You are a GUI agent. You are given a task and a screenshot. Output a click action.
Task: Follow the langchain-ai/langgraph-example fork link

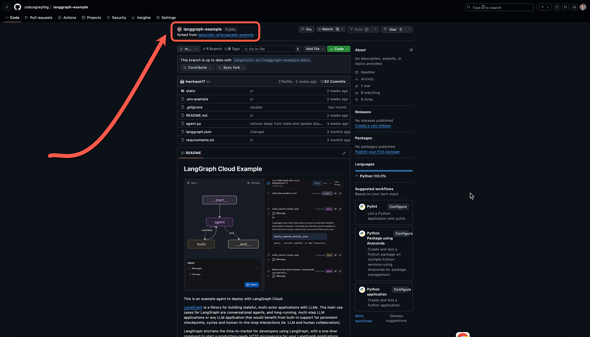226,35
